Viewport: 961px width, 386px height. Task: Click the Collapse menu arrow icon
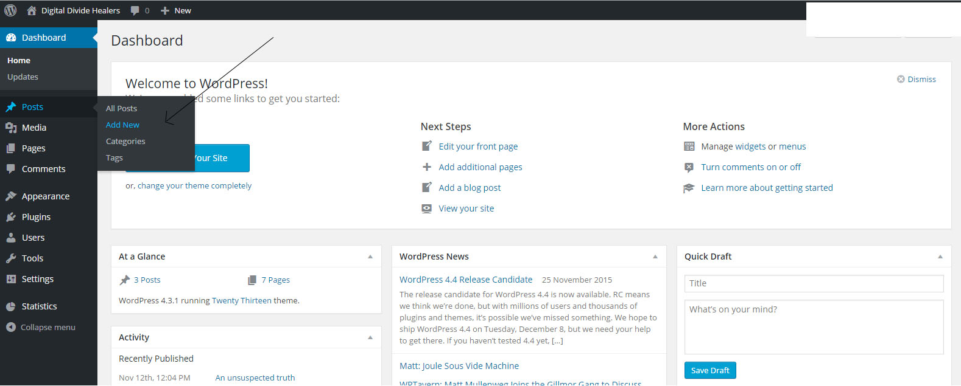11,327
